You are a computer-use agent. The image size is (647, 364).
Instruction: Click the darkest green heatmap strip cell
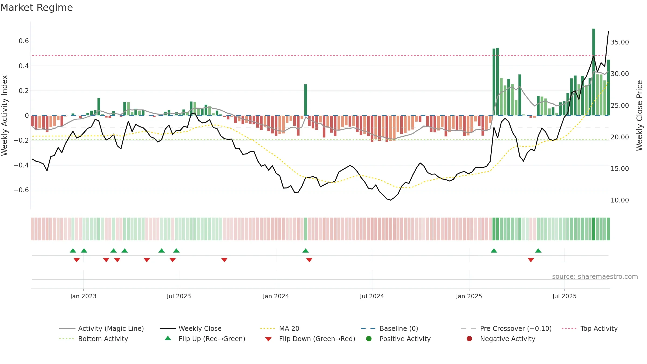pos(594,229)
